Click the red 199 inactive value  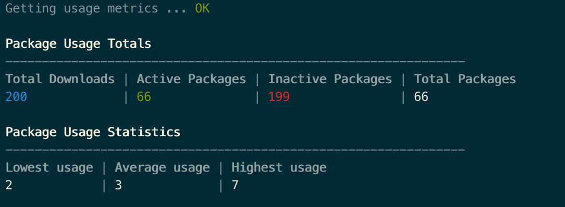279,97
